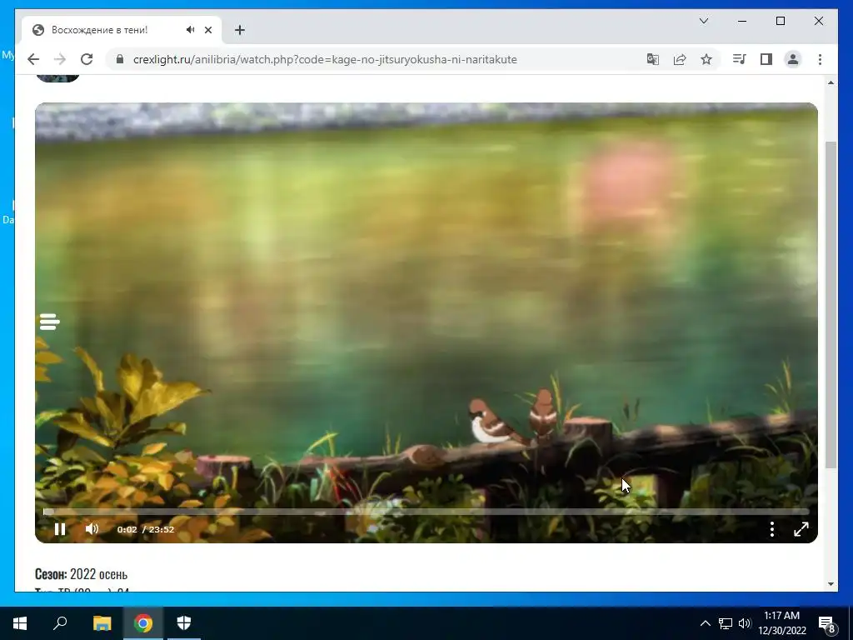Open media controls in toolbar
This screenshot has height=640, width=853.
coord(740,59)
